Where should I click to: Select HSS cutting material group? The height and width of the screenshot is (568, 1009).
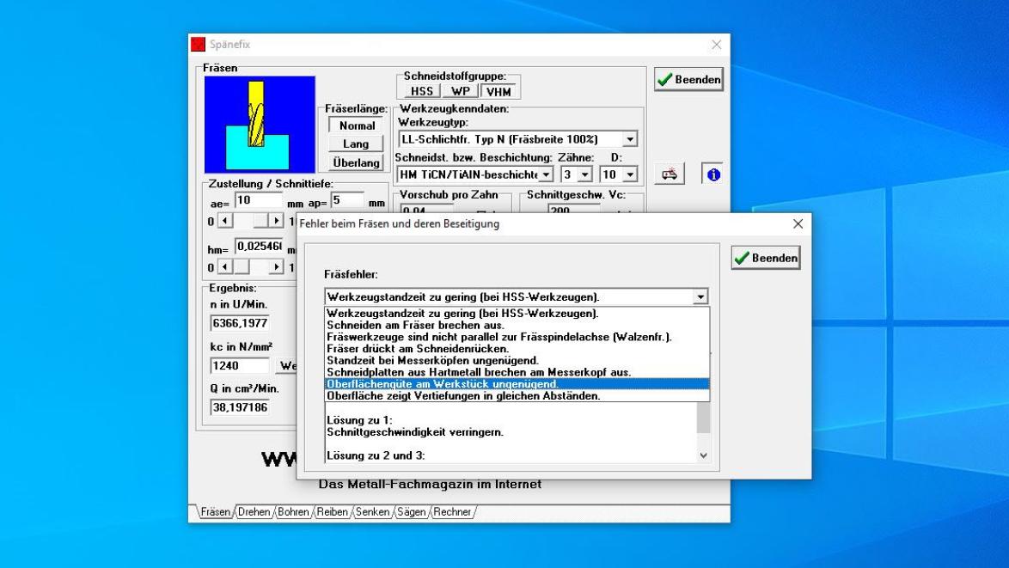point(421,91)
